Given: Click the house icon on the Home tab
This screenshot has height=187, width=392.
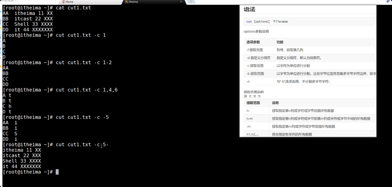Looking at the screenshot, I should pyautogui.click(x=63, y=2).
